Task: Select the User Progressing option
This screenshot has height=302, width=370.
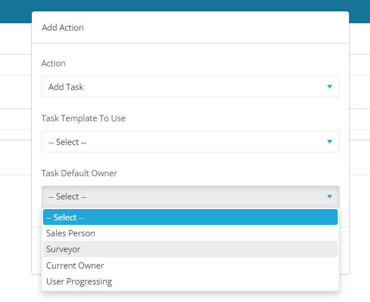Action: (x=190, y=282)
